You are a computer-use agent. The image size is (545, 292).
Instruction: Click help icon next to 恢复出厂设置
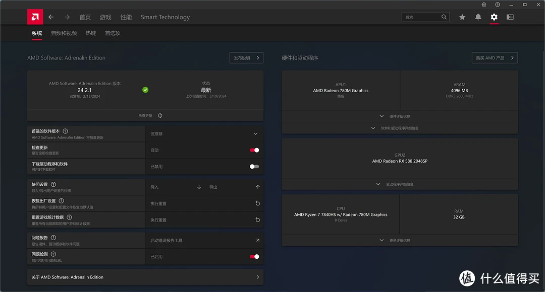pyautogui.click(x=62, y=201)
